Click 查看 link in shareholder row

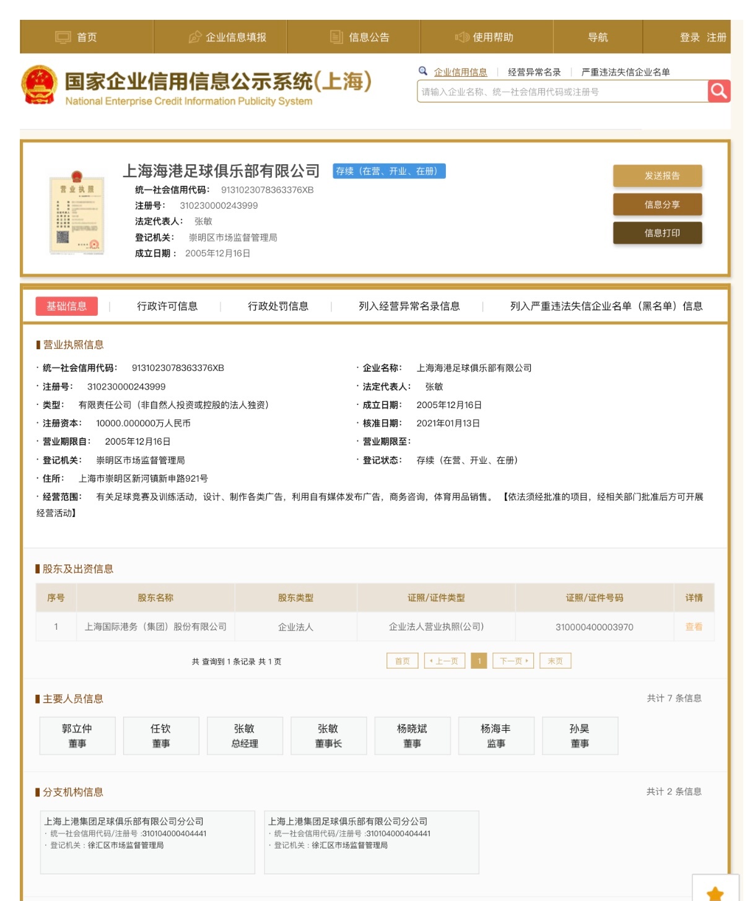pyautogui.click(x=694, y=627)
